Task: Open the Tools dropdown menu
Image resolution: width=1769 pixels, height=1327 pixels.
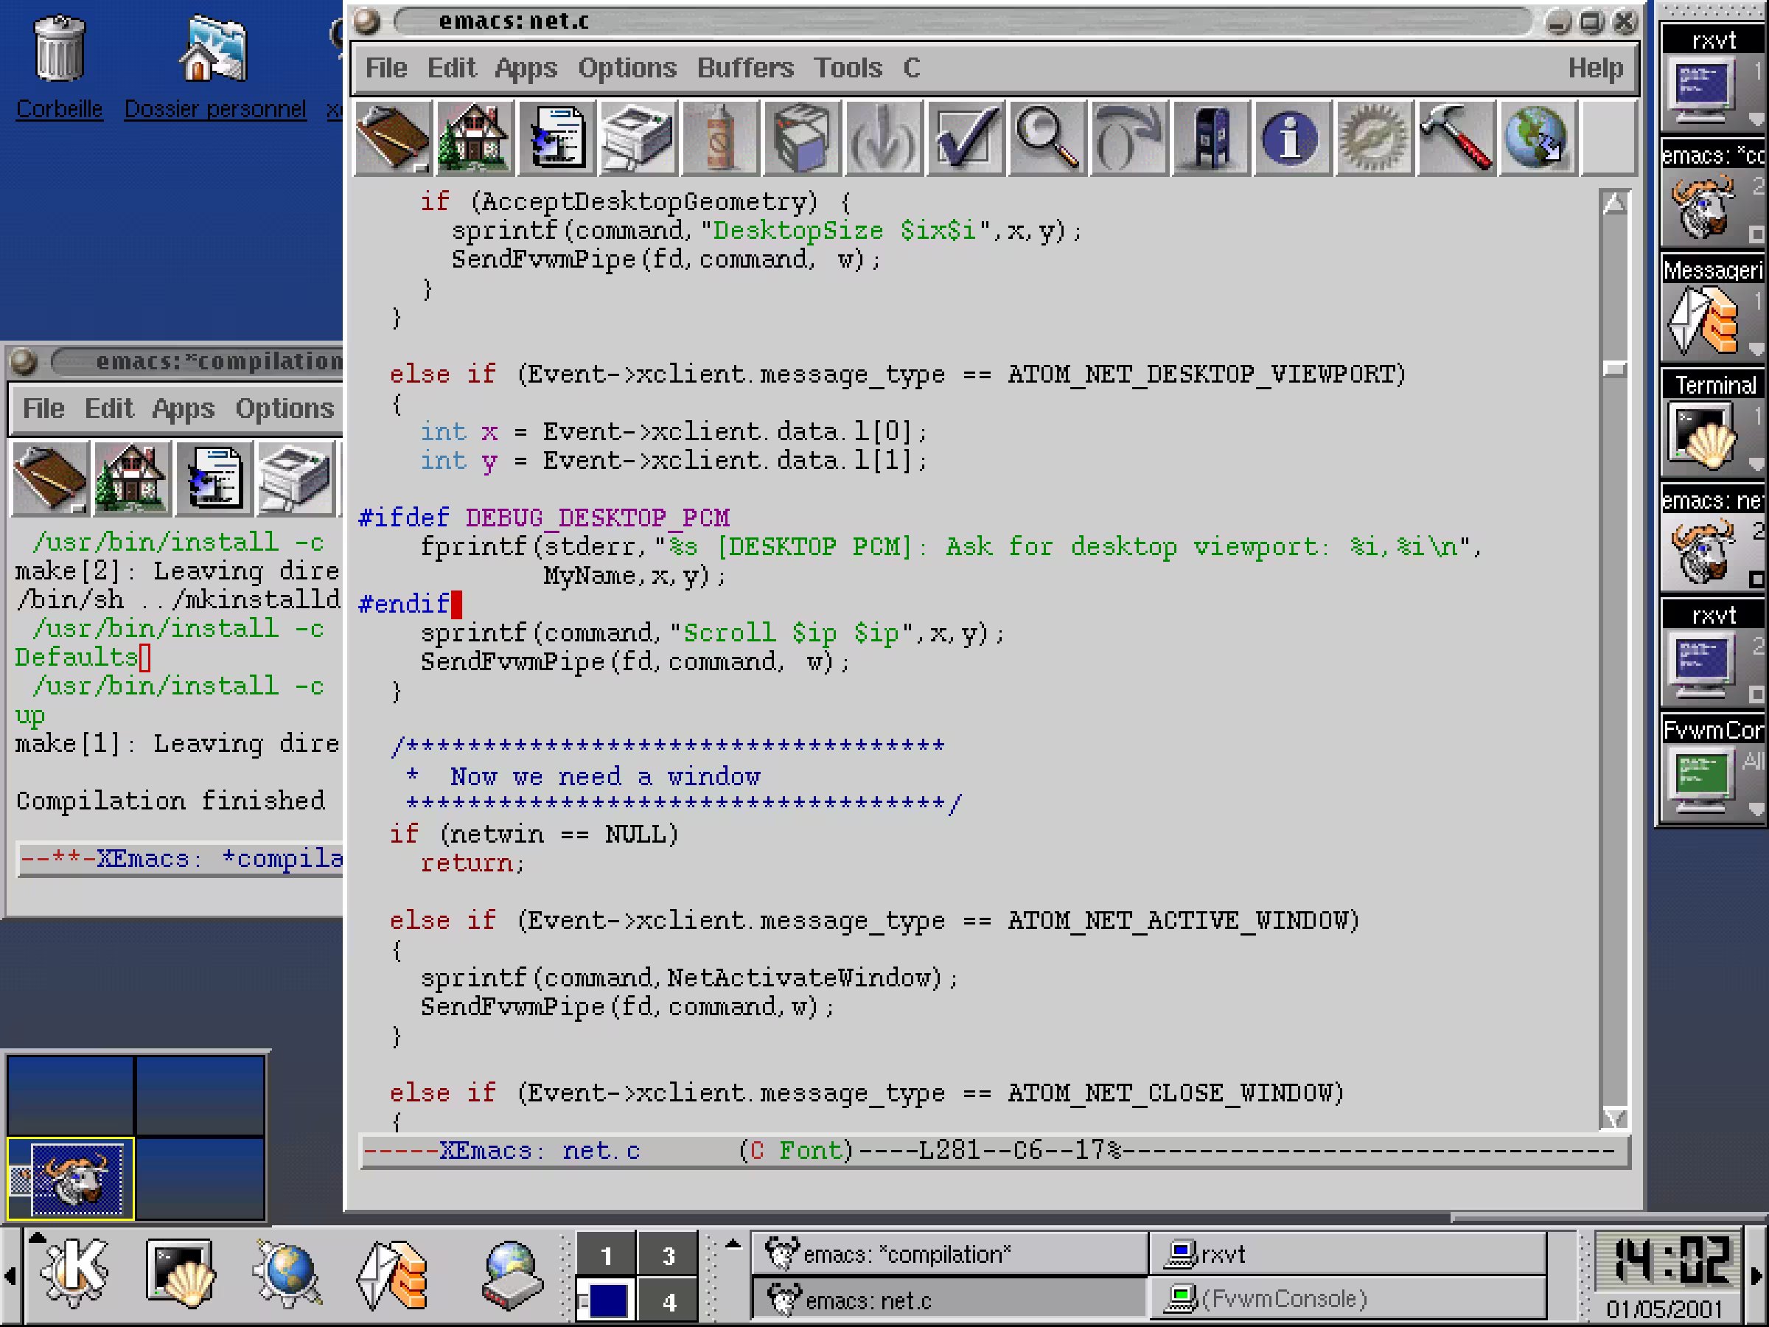Action: [850, 69]
